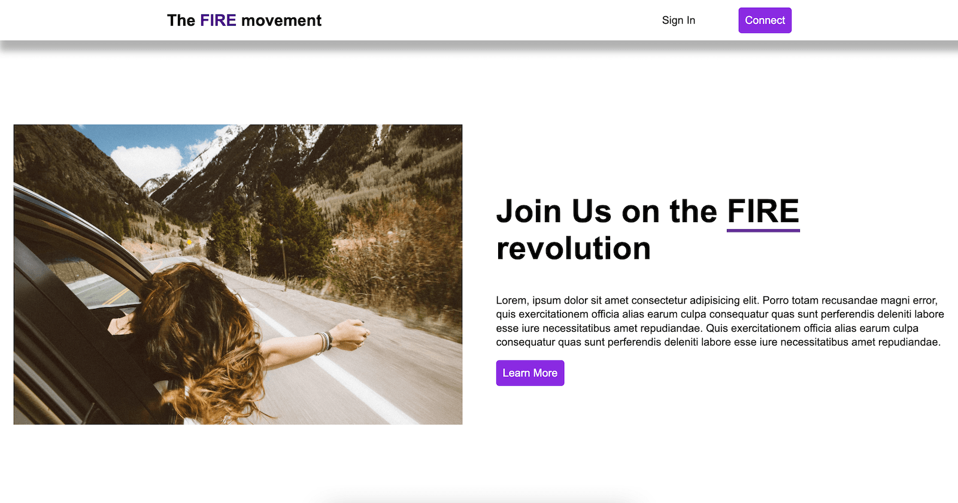Viewport: 958px width, 503px height.
Task: Click the shadowed card edge at page bottom
Action: click(479, 498)
